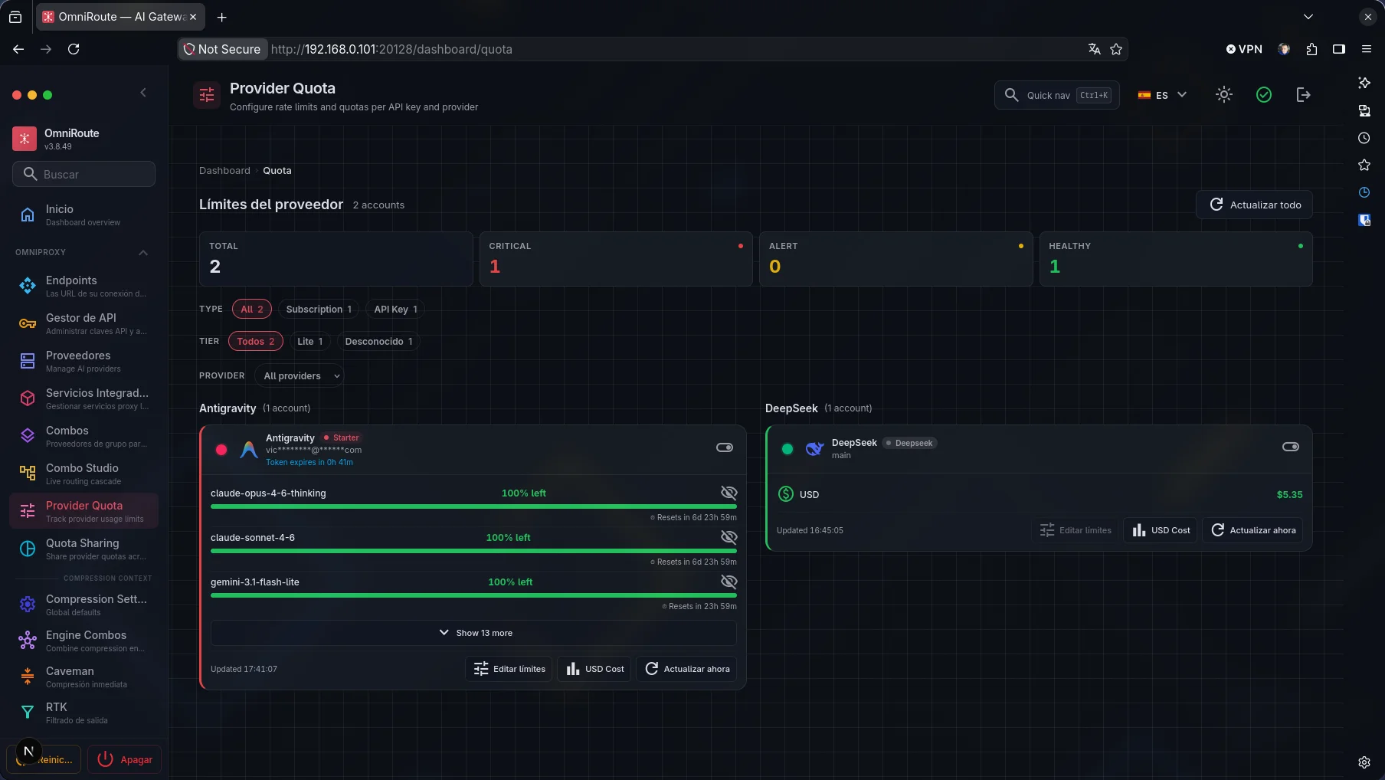Open USD Cost for DeepSeek
Image resolution: width=1385 pixels, height=780 pixels.
click(1161, 530)
